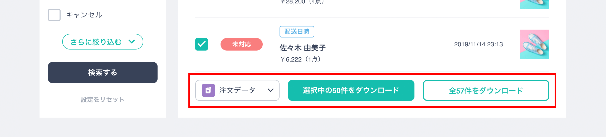Click 全57件をダウンロード button
Screen dimensions: 606x137
486,90
